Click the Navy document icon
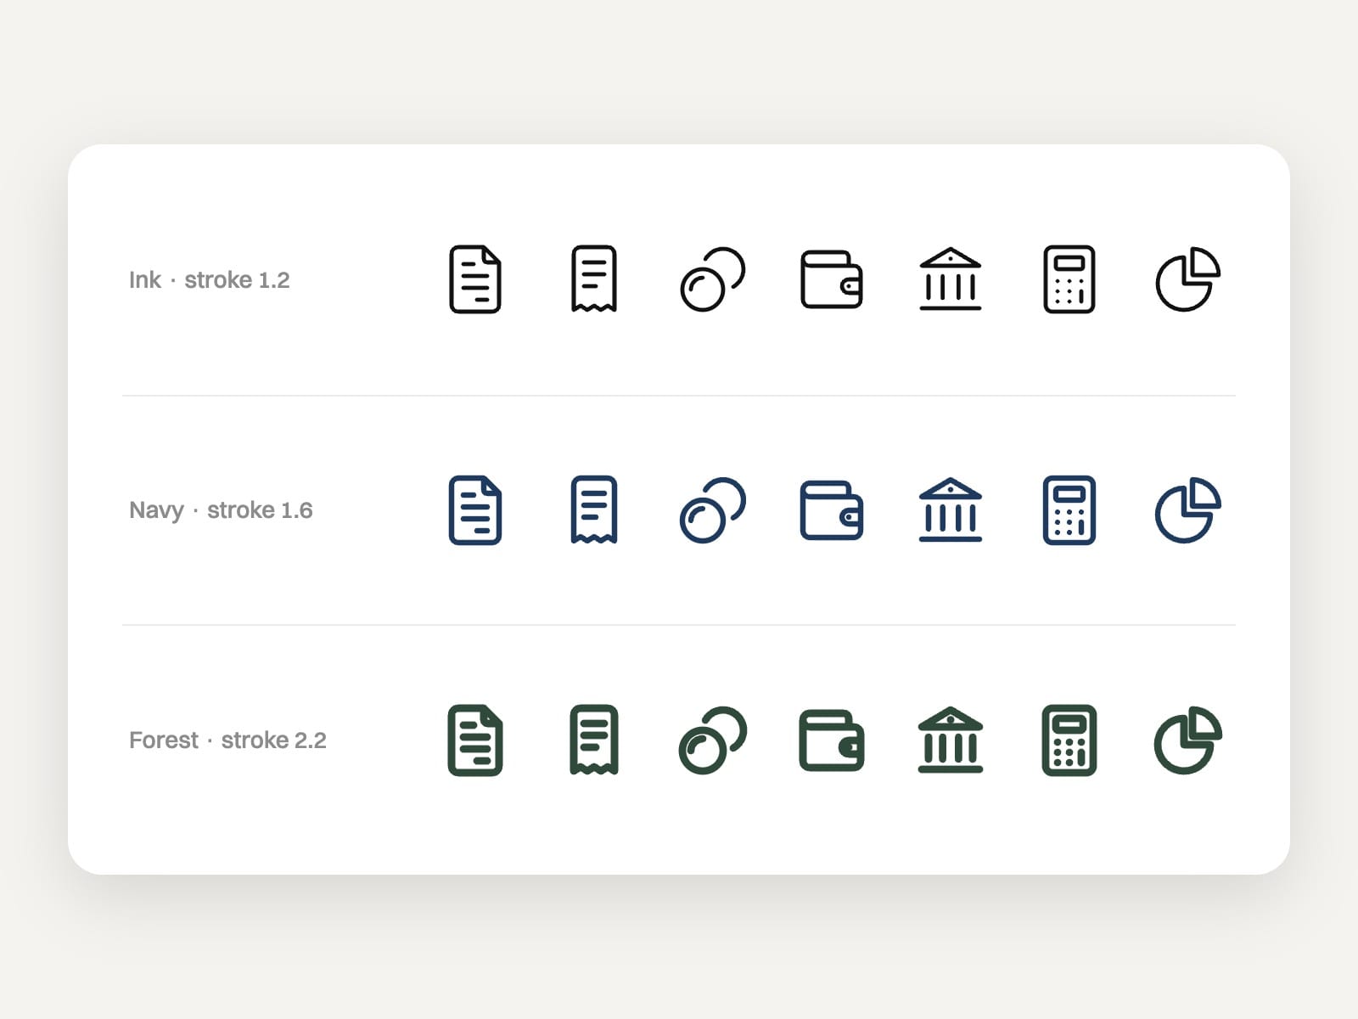 (475, 509)
